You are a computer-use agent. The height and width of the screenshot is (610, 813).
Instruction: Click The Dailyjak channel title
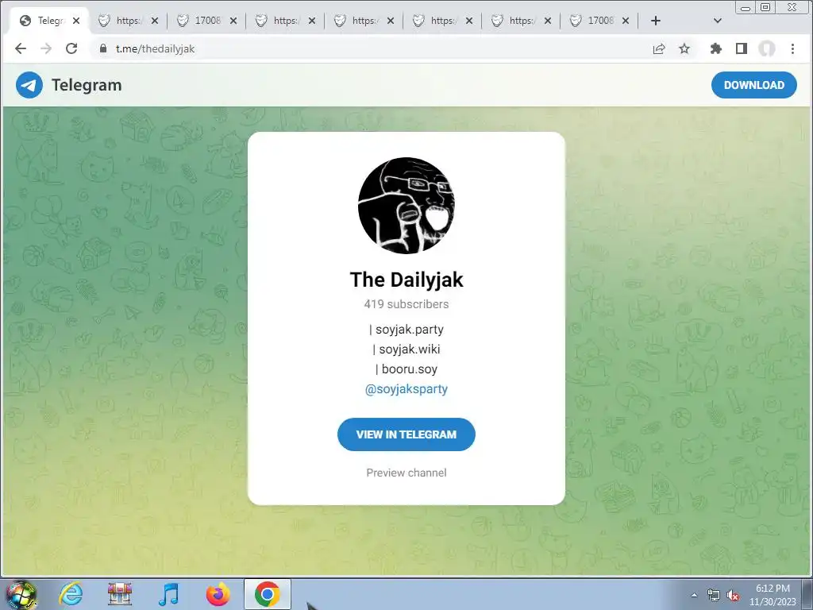pyautogui.click(x=406, y=280)
